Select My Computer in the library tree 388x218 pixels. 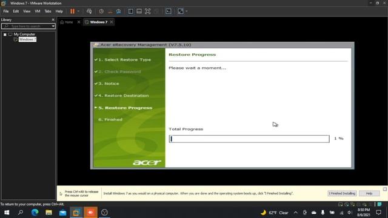click(x=24, y=35)
